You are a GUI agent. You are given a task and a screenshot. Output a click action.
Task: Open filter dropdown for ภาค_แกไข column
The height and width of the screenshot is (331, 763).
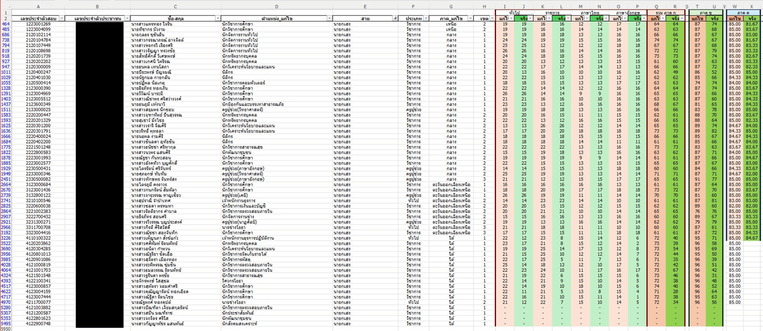point(469,18)
